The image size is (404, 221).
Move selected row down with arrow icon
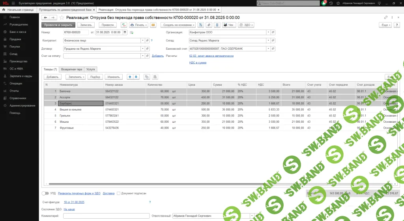point(136,77)
